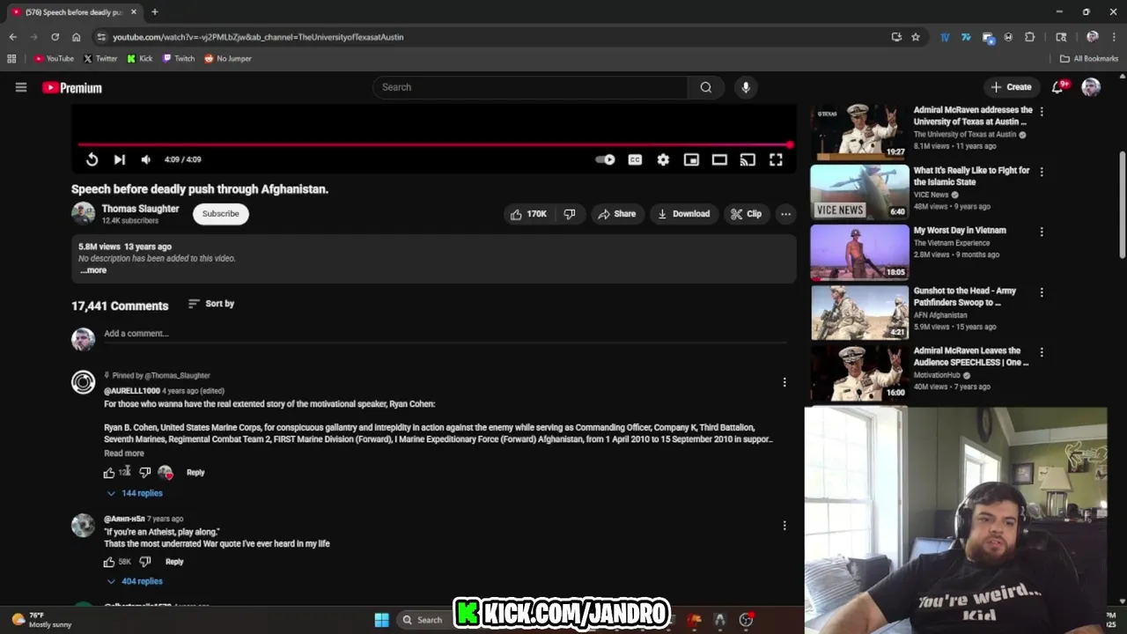This screenshot has width=1127, height=634.
Task: Open YouTube notifications bell
Action: pos(1058,87)
